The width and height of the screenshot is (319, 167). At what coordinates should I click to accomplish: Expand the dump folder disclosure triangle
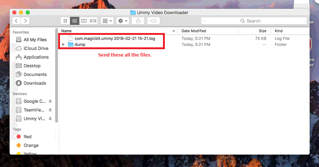pos(63,44)
